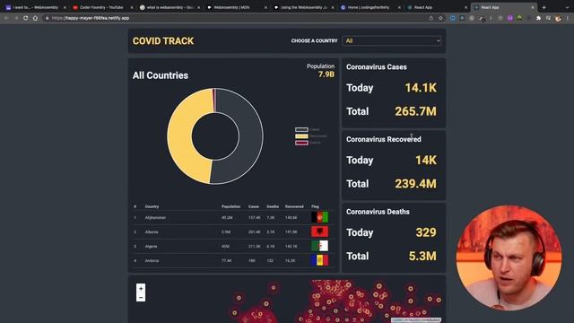Viewport: 574px width, 323px height.
Task: Toggle the Cases legend swatch
Action: 301,129
